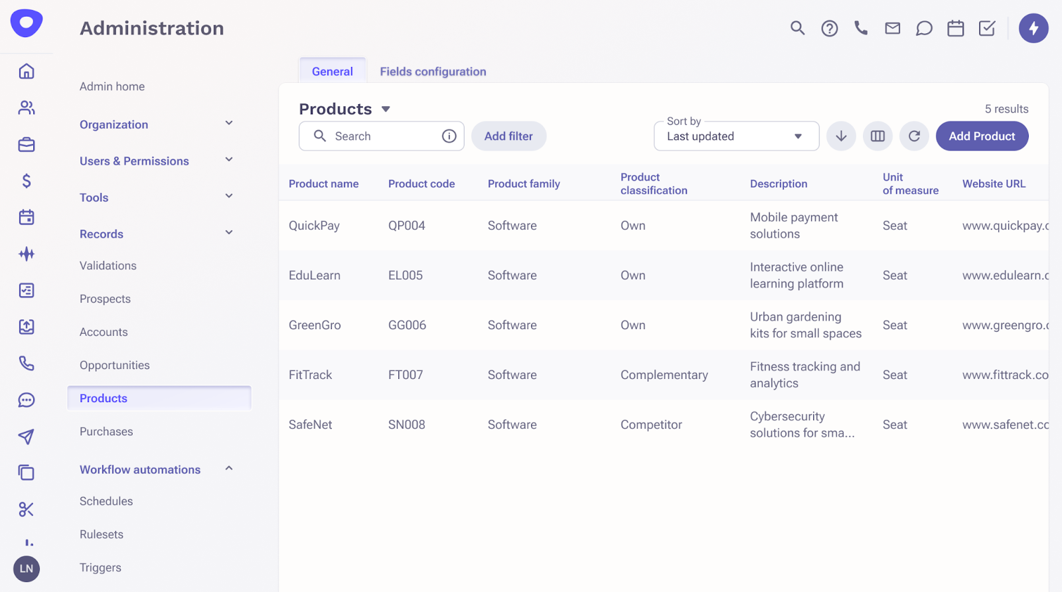The width and height of the screenshot is (1062, 592).
Task: Click the phone dialer icon in header
Action: click(861, 28)
